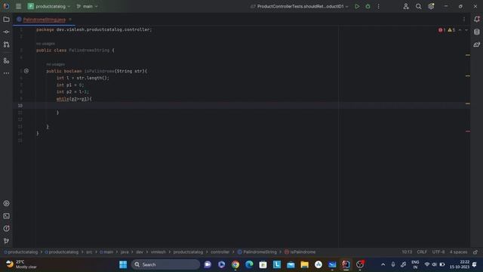Image resolution: width=483 pixels, height=272 pixels.
Task: Open editor tab options menu
Action: (464, 20)
